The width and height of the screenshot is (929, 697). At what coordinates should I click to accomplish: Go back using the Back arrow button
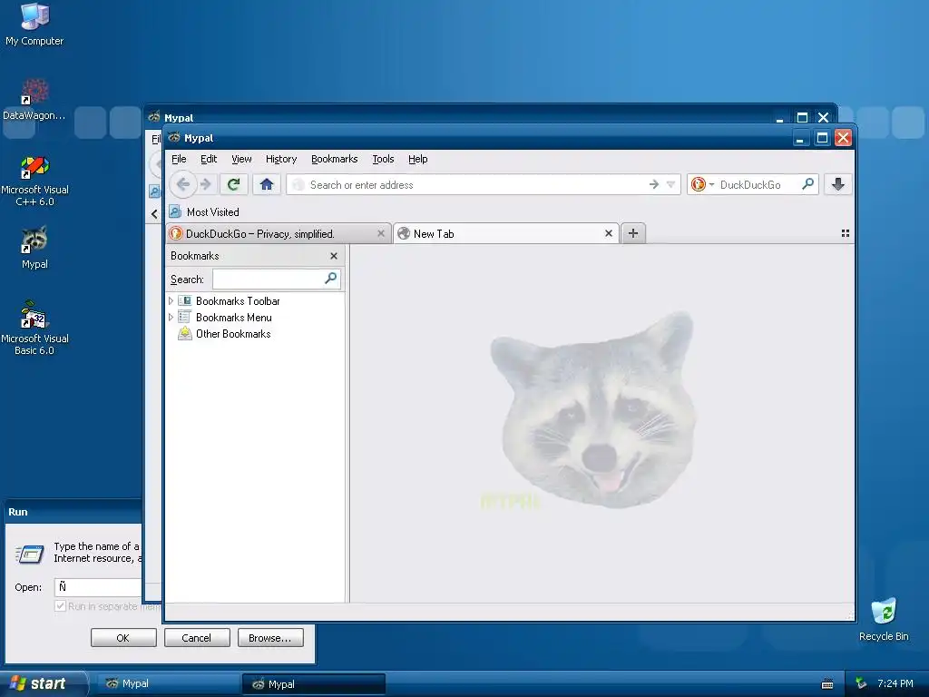pyautogui.click(x=183, y=184)
